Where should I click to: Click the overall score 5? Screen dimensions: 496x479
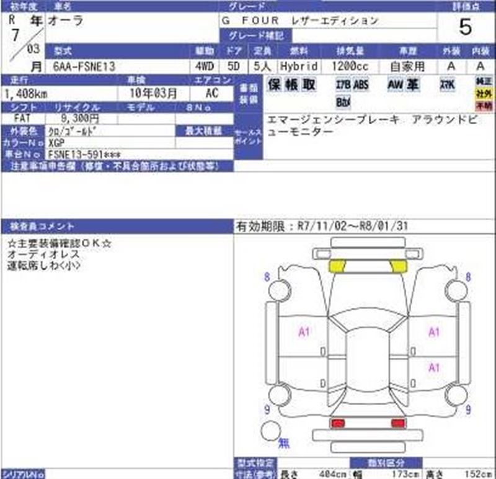(466, 27)
